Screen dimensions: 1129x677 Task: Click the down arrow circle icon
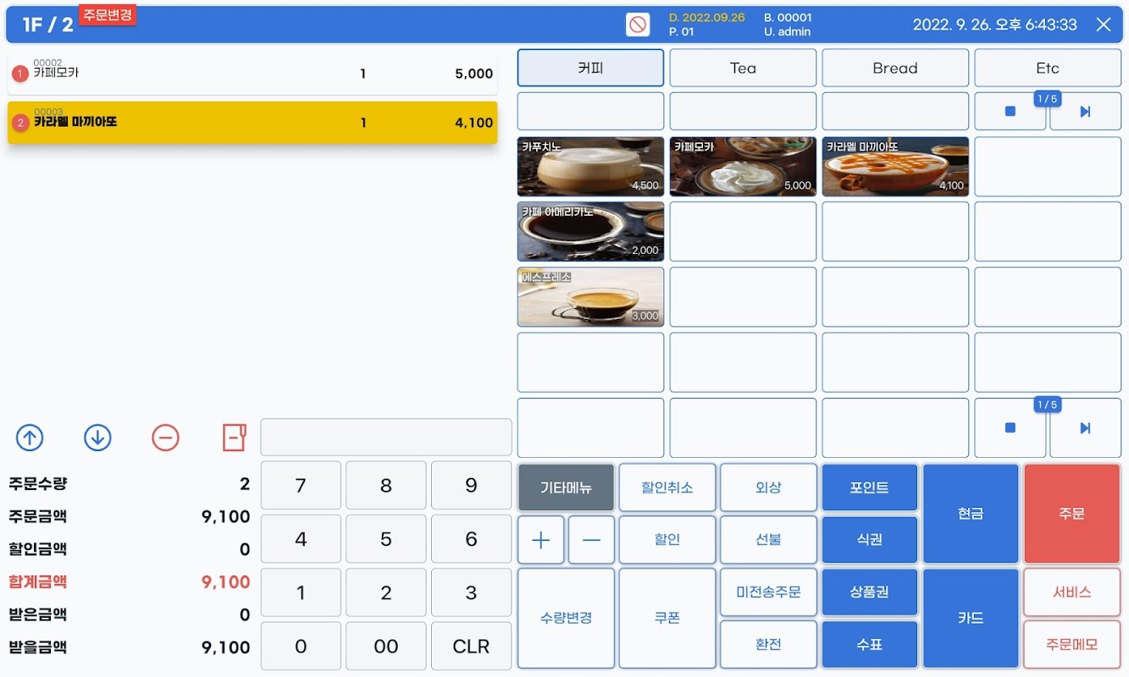[97, 438]
